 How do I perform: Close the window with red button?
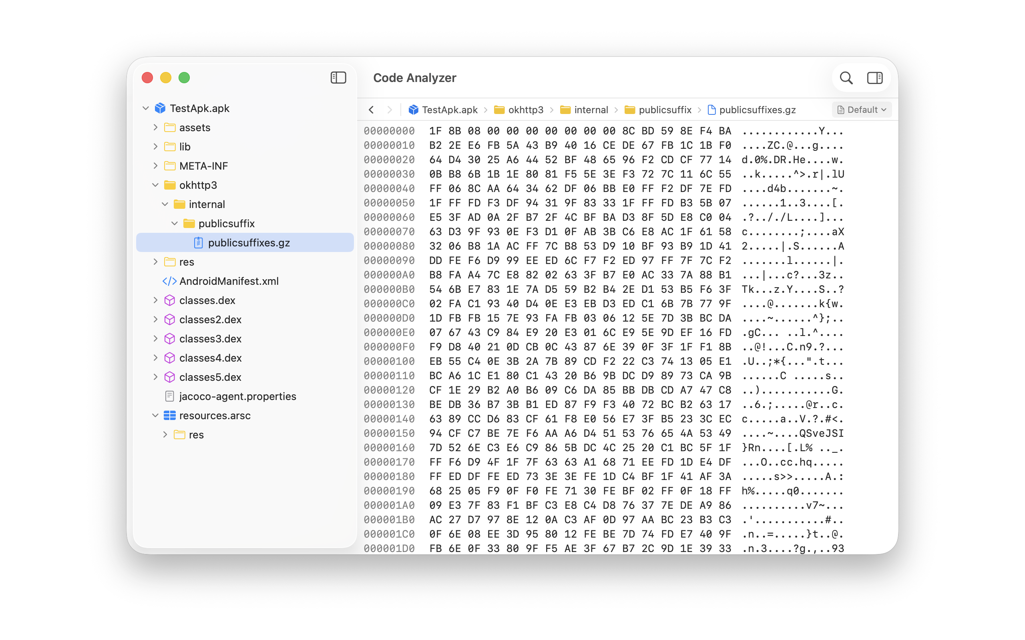pyautogui.click(x=147, y=78)
